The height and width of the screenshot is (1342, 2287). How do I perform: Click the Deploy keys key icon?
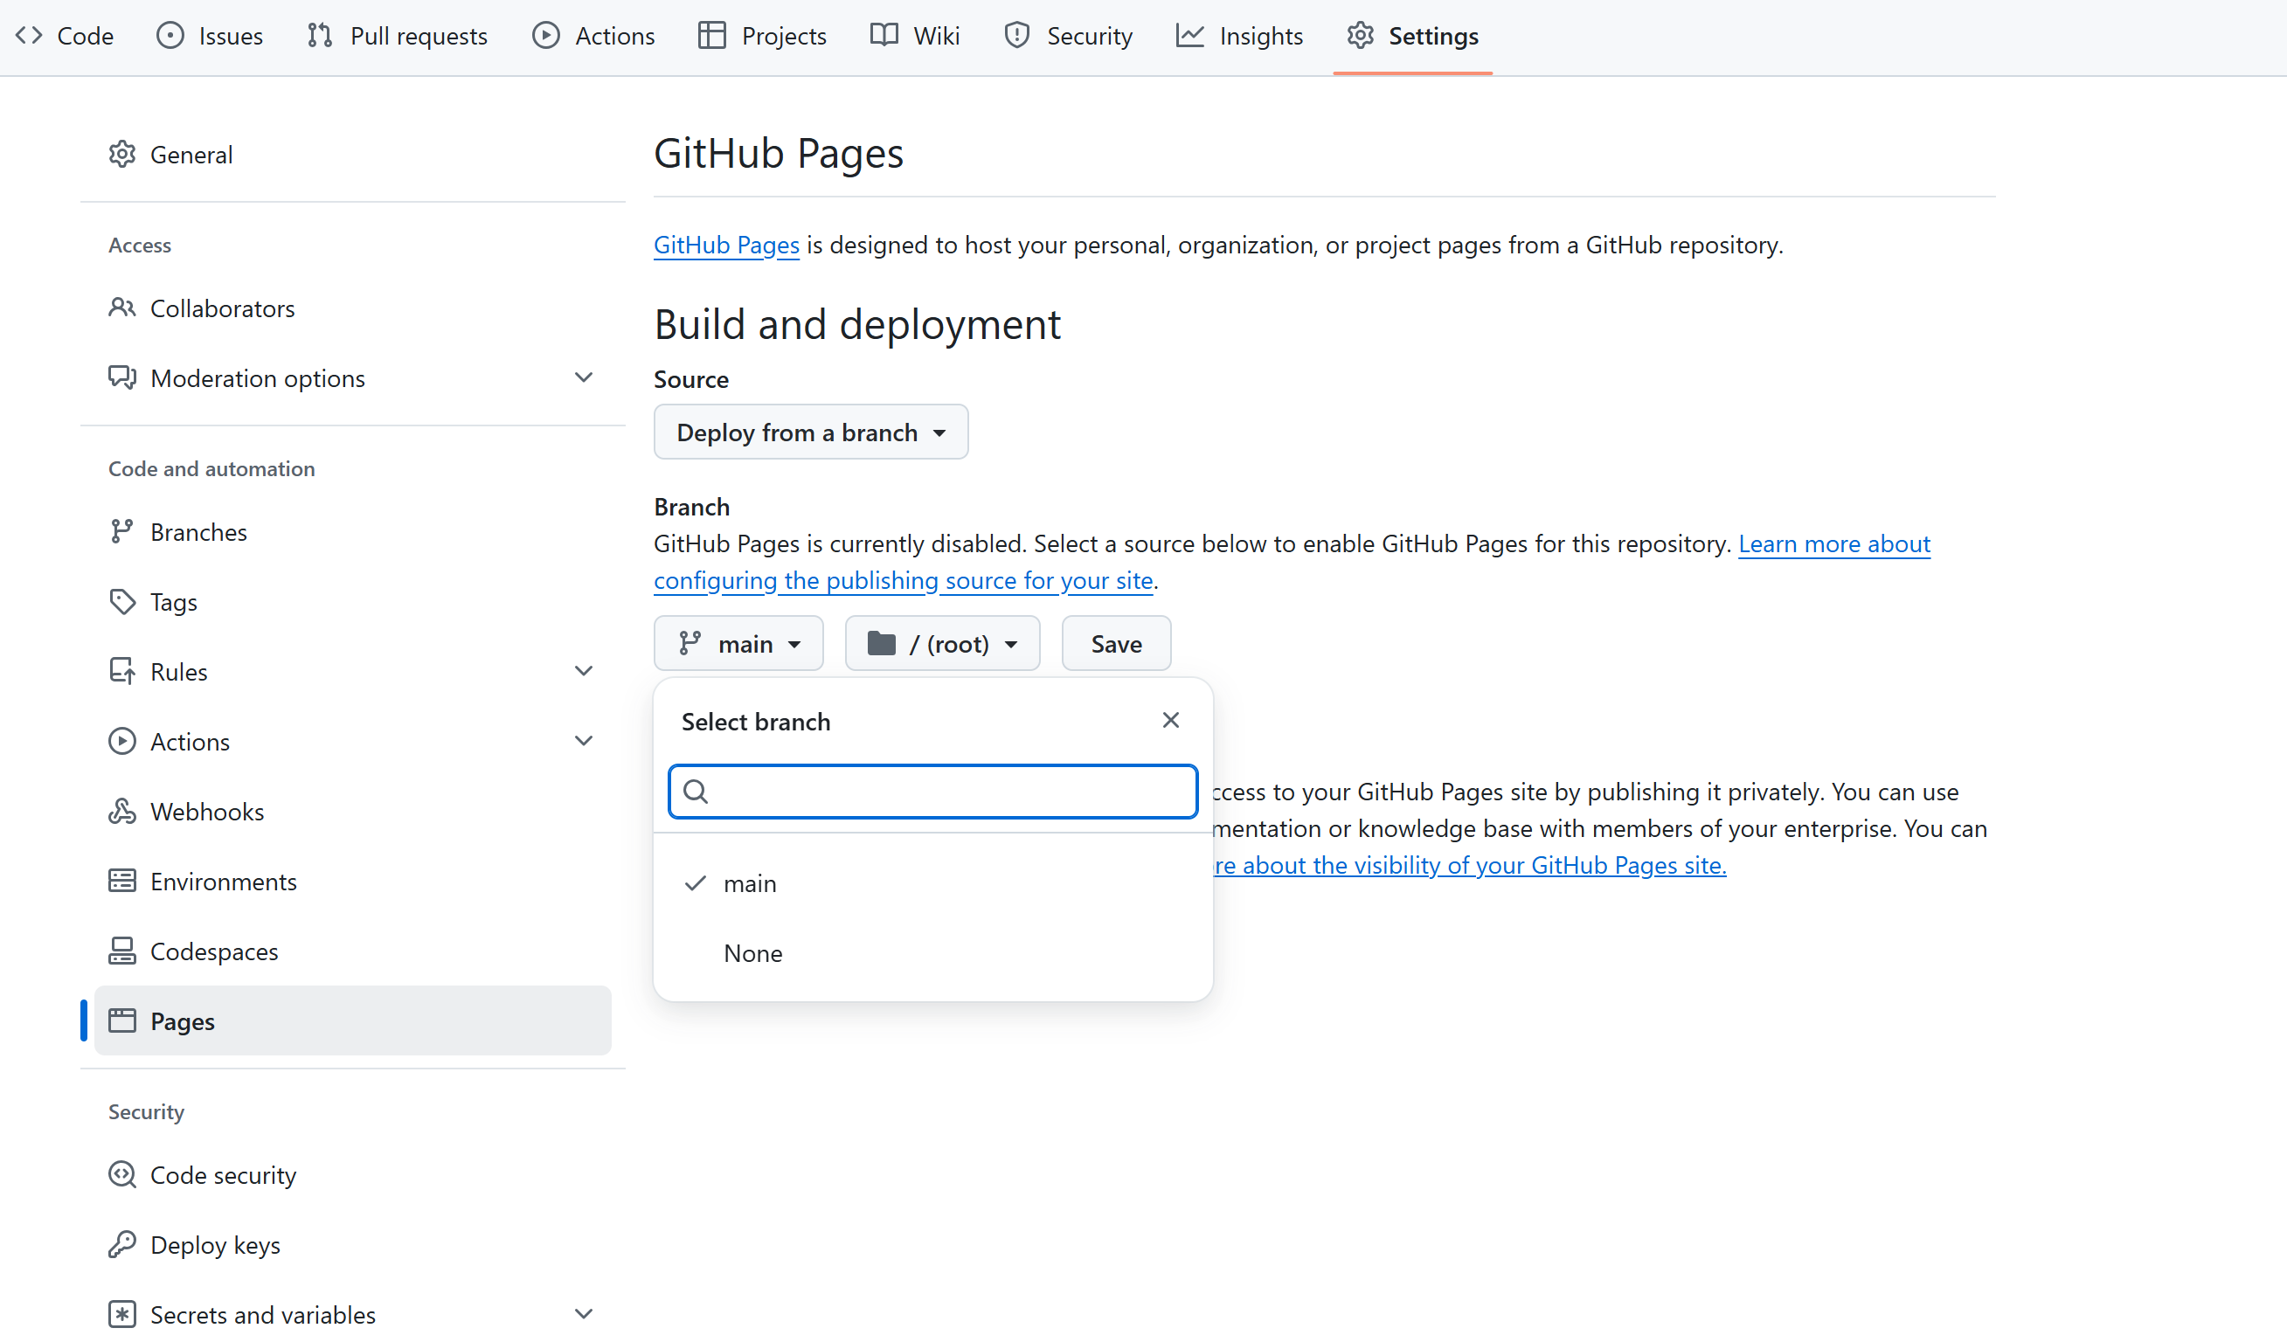click(x=121, y=1245)
